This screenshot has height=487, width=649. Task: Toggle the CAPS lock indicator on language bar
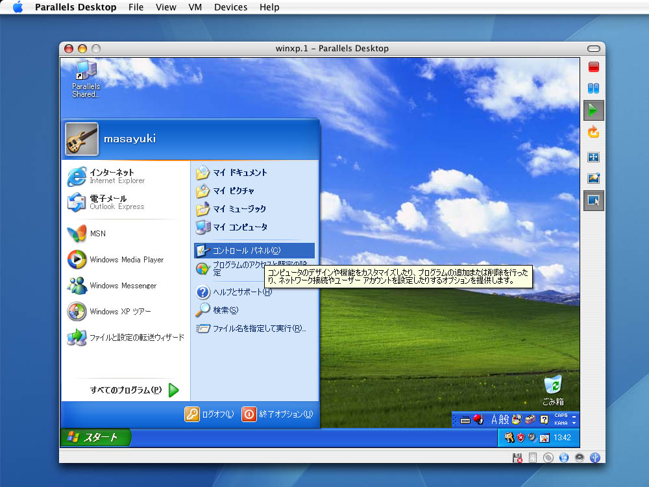561,416
